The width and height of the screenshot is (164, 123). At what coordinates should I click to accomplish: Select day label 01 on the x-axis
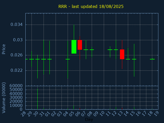tap(47, 114)
